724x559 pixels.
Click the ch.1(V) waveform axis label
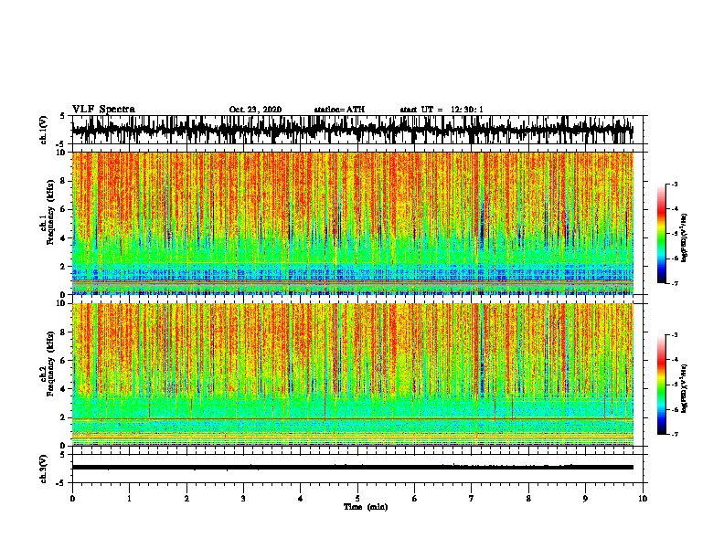pyautogui.click(x=43, y=130)
